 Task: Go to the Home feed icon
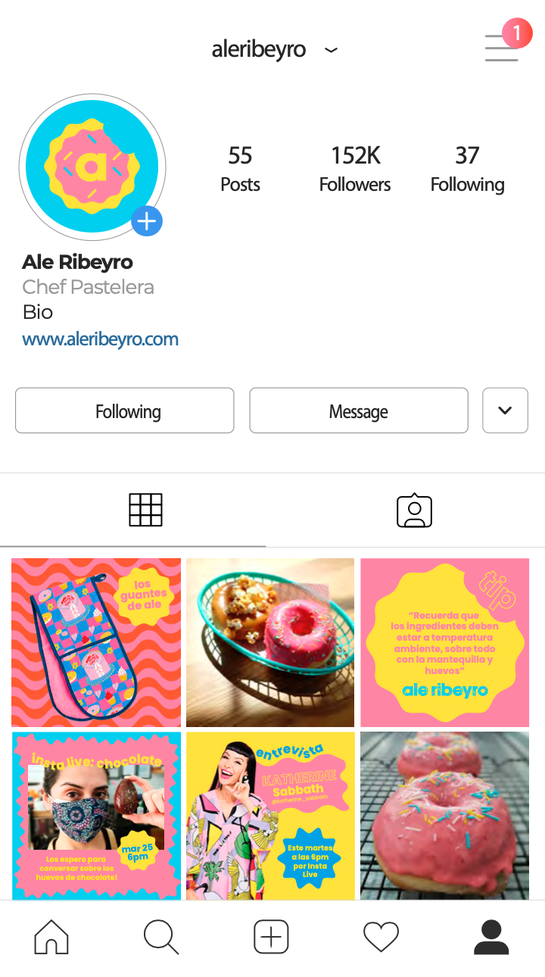click(51, 937)
